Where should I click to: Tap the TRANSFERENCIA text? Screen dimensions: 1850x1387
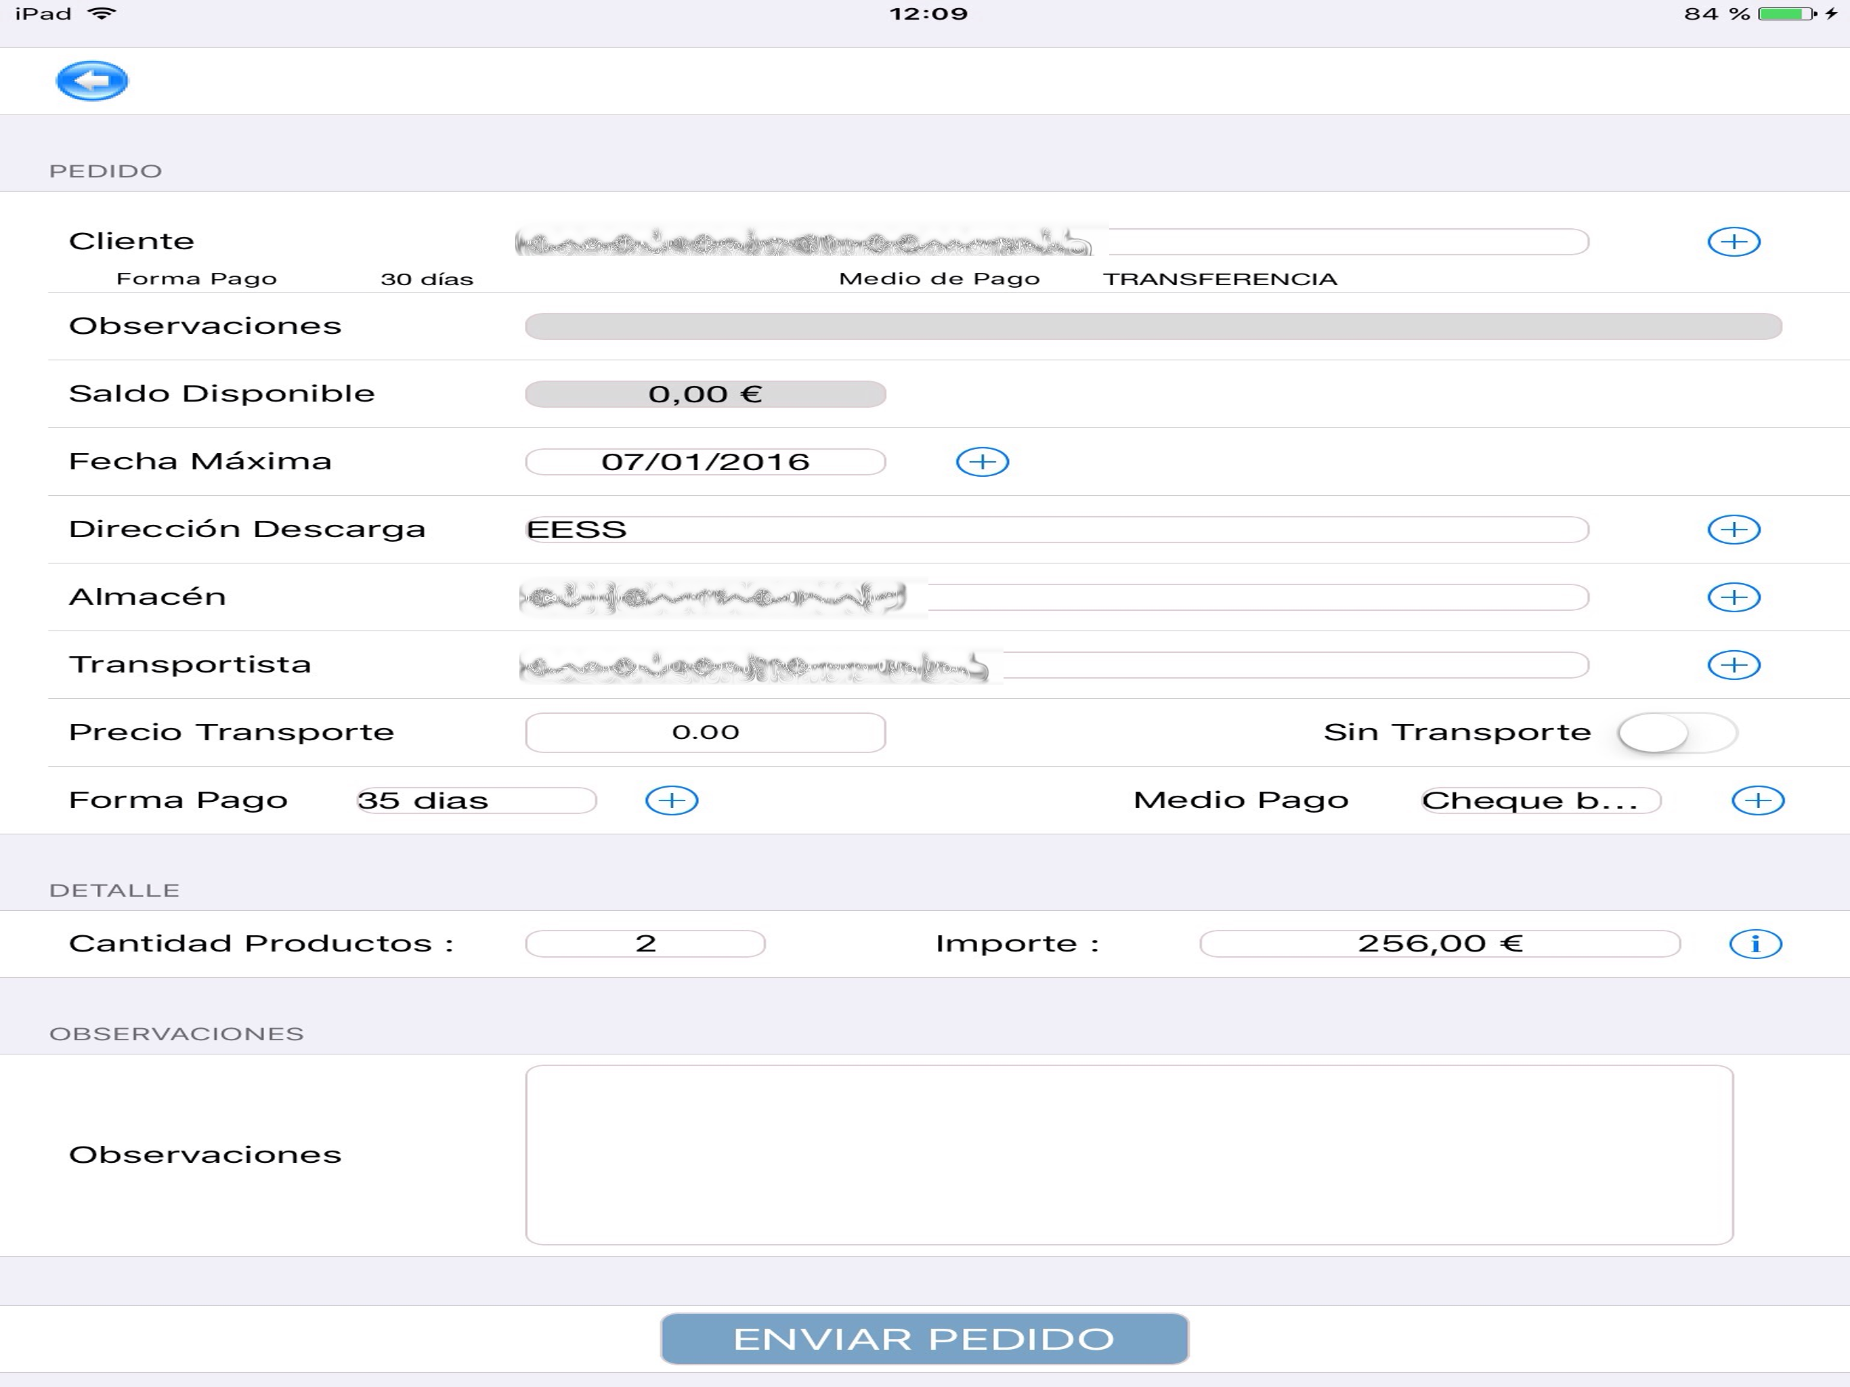1220,280
